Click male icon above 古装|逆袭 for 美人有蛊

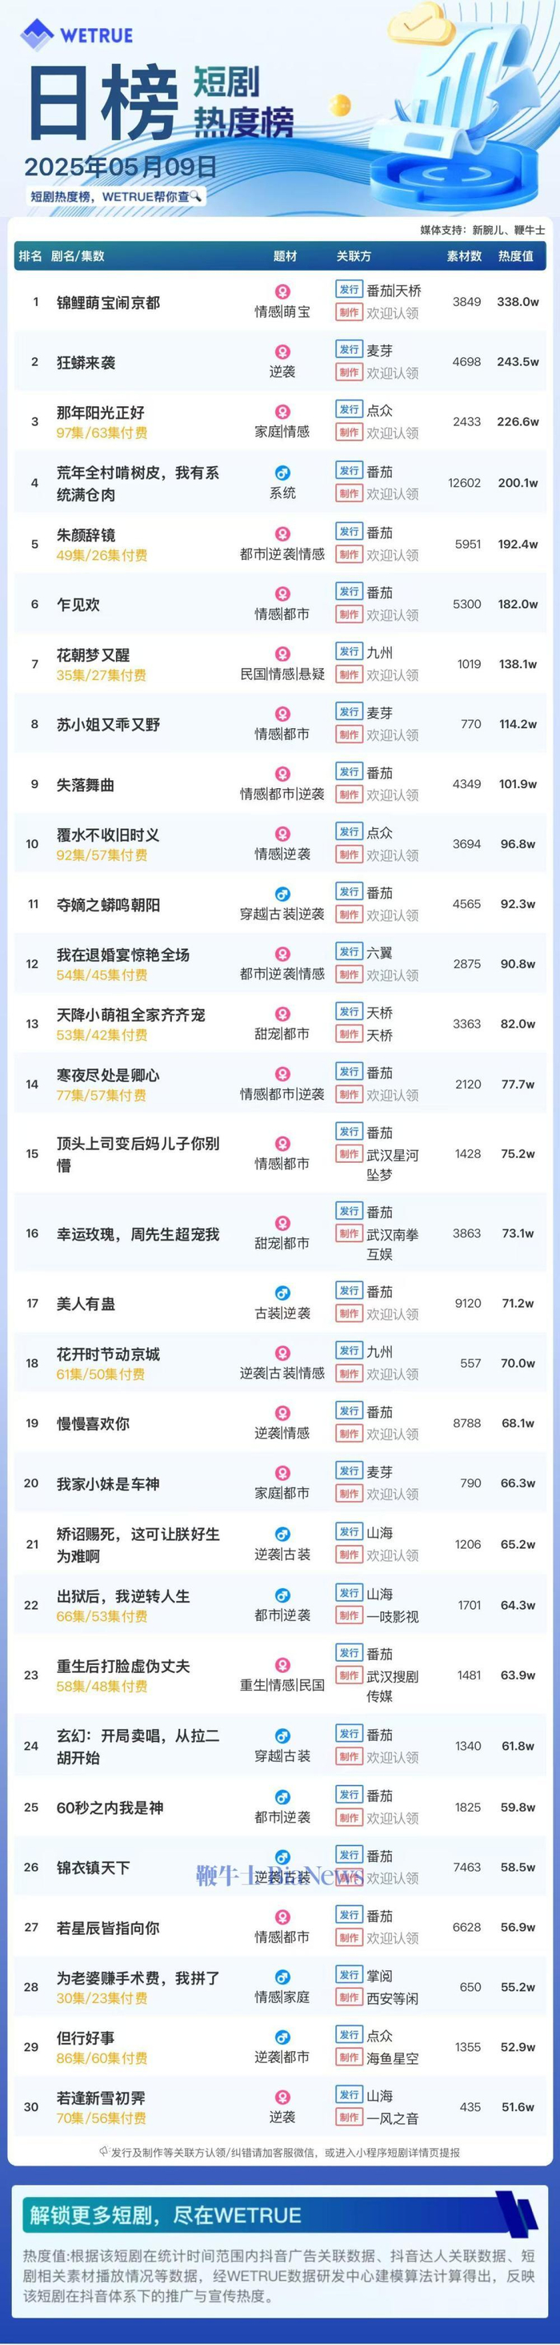(282, 1293)
